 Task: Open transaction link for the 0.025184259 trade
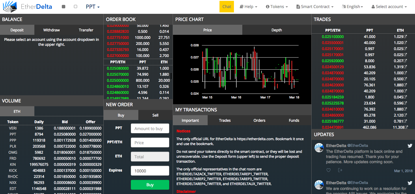[x=405, y=97]
